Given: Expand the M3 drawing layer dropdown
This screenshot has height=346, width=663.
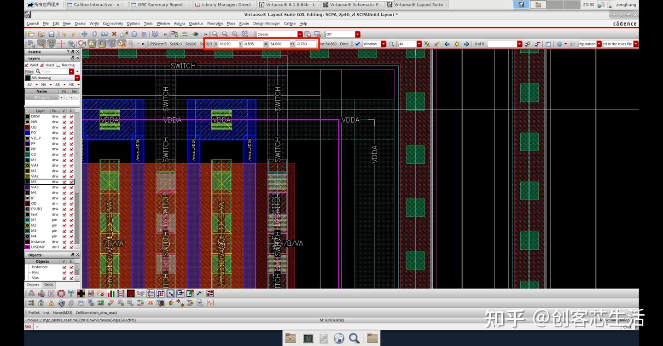Looking at the screenshot, I should [77, 78].
